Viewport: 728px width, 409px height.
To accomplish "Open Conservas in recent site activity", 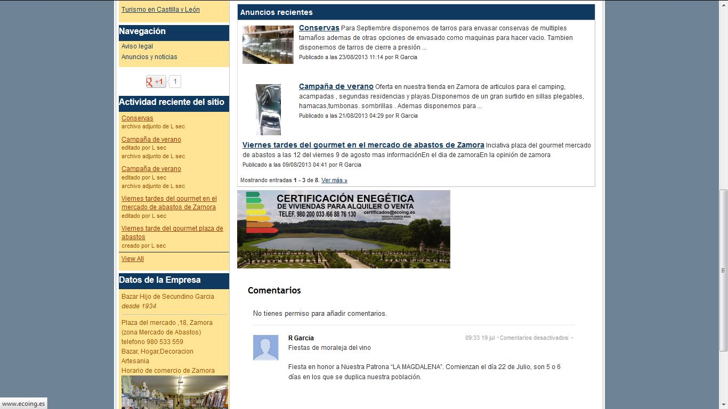I will 137,118.
